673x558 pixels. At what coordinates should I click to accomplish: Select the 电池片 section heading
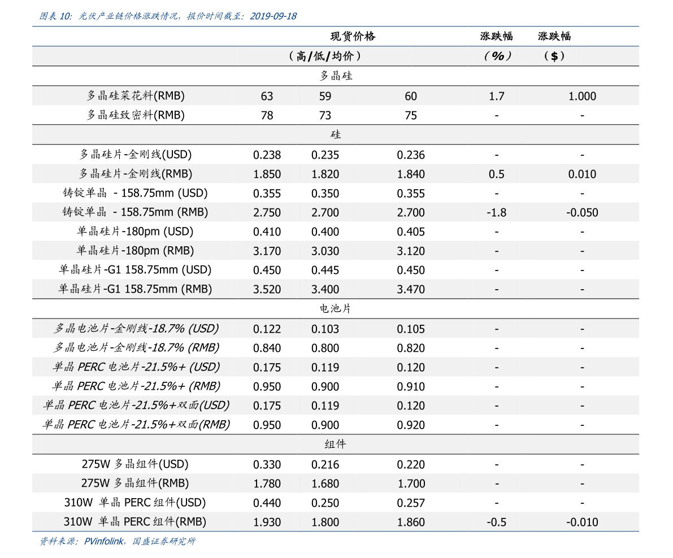pyautogui.click(x=336, y=309)
